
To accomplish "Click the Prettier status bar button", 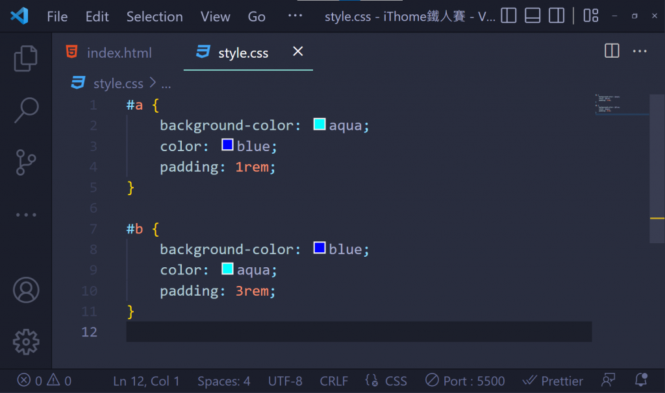I will pyautogui.click(x=553, y=381).
